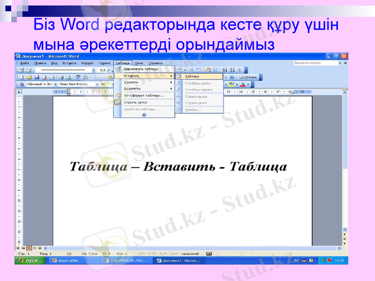This screenshot has height=281, width=375.
Task: Open the Окно menu
Action: 139,63
